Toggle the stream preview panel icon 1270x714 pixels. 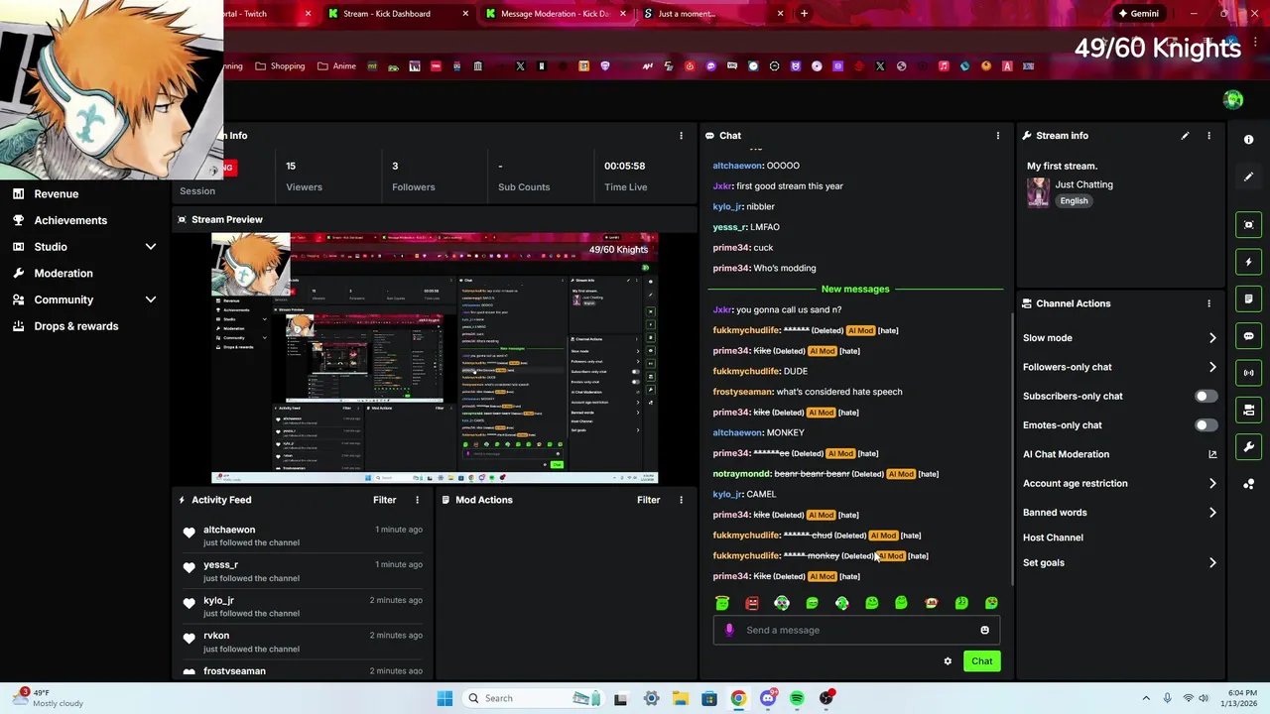pyautogui.click(x=1248, y=225)
